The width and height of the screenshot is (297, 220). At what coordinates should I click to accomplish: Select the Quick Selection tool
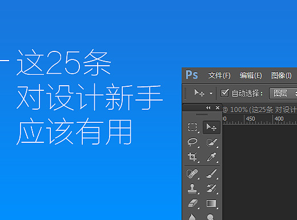pyautogui.click(x=211, y=142)
